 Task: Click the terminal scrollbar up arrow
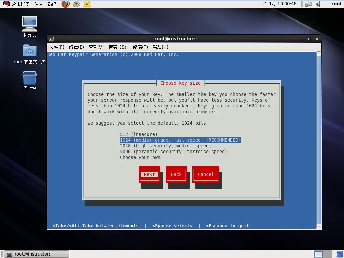pyautogui.click(x=319, y=54)
